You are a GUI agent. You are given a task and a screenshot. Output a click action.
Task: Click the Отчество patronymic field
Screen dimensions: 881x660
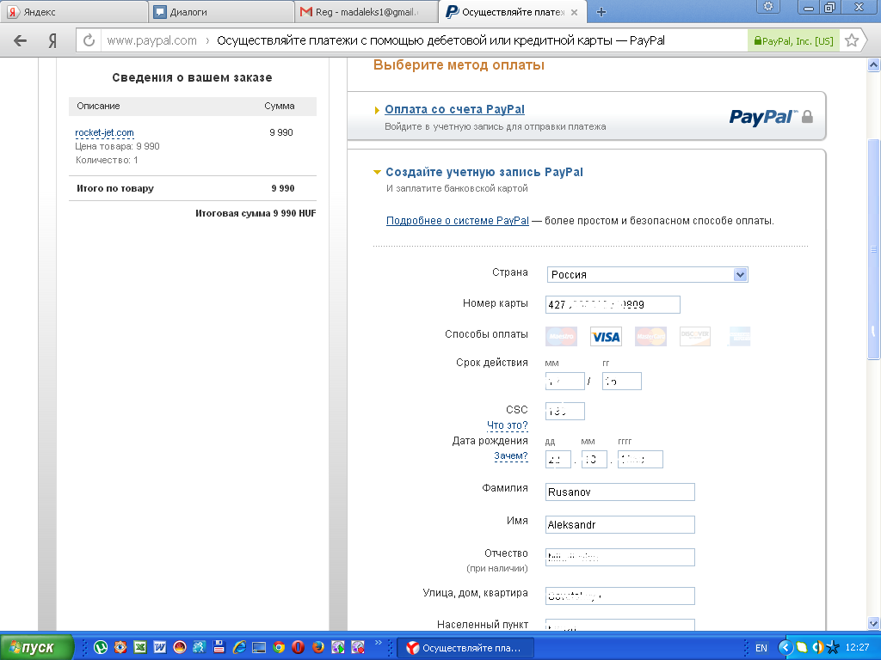(619, 557)
